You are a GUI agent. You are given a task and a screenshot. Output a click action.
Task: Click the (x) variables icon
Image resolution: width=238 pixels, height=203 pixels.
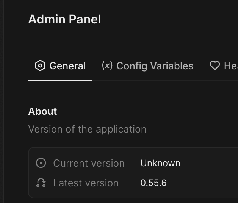point(107,66)
